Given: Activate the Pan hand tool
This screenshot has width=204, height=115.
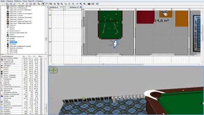Looking at the screenshot, I should coord(47,4).
